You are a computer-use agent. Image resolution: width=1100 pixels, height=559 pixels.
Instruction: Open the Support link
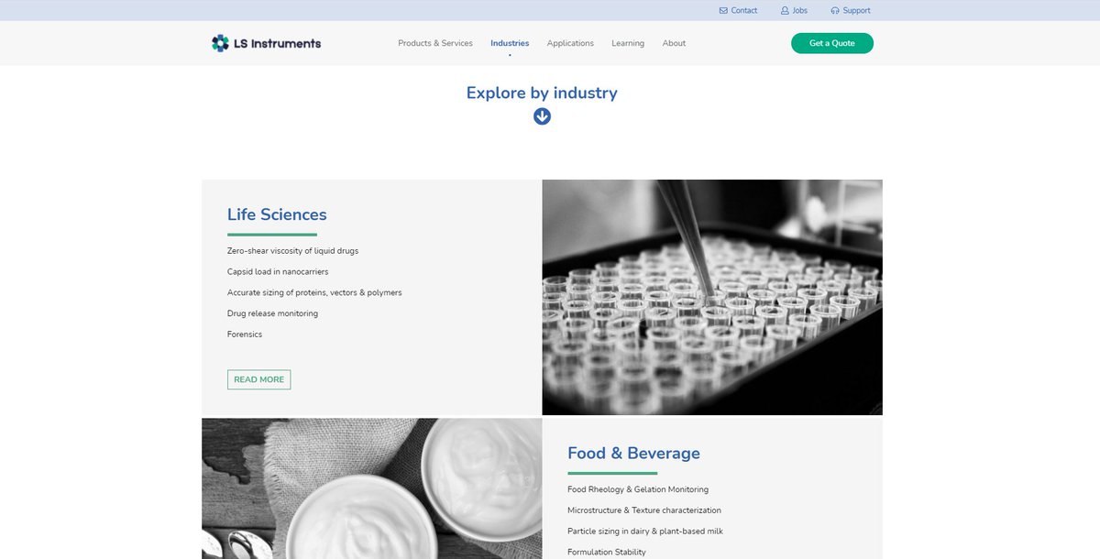(856, 11)
